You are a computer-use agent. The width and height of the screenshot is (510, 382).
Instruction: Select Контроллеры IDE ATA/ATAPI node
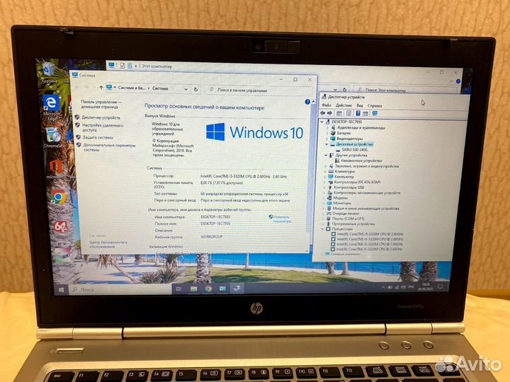[357, 183]
